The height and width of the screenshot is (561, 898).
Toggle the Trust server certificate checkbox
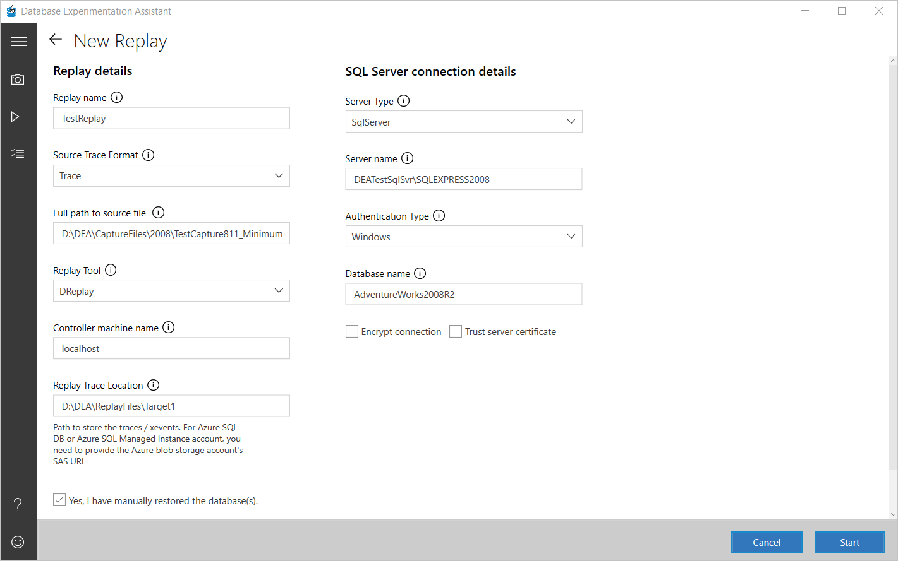pos(456,331)
